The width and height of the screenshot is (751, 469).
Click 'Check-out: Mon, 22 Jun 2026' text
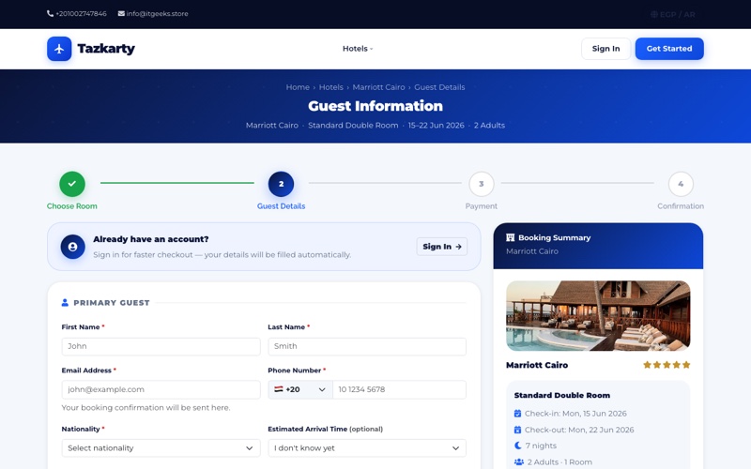pyautogui.click(x=579, y=430)
